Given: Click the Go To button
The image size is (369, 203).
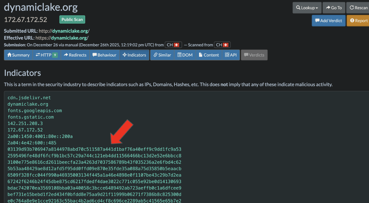Looking at the screenshot, I should click(334, 8).
